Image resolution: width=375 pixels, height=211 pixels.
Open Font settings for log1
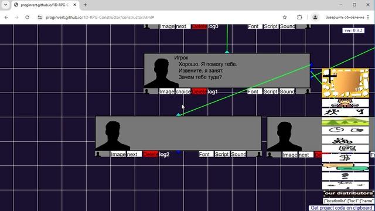pos(255,91)
